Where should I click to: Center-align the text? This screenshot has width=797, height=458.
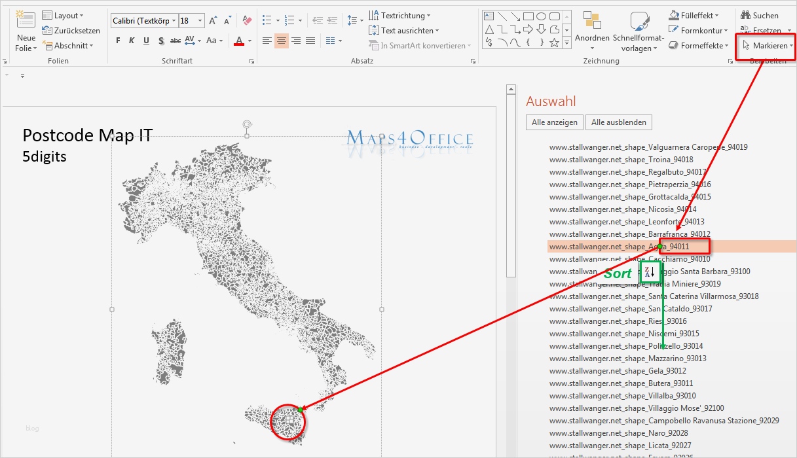point(281,41)
